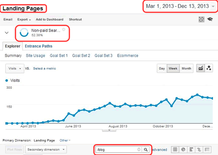Set the graph interval to Month
The height and width of the screenshot is (155, 218).
(x=186, y=69)
